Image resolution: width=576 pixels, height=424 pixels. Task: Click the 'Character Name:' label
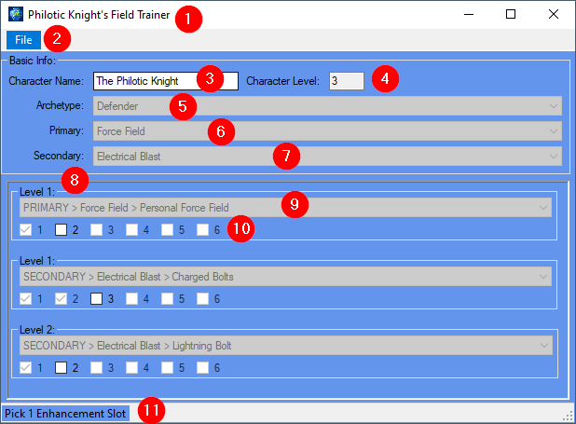pyautogui.click(x=47, y=81)
